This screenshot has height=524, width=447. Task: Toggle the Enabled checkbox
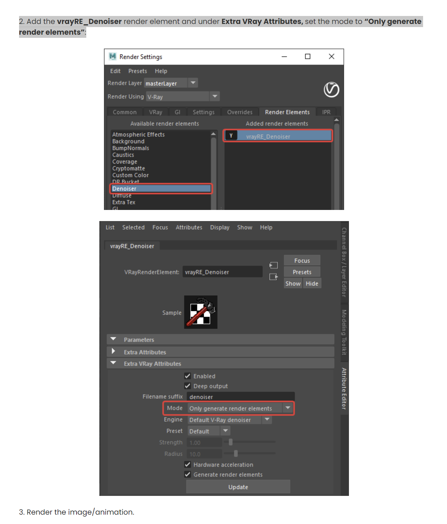[x=187, y=376]
